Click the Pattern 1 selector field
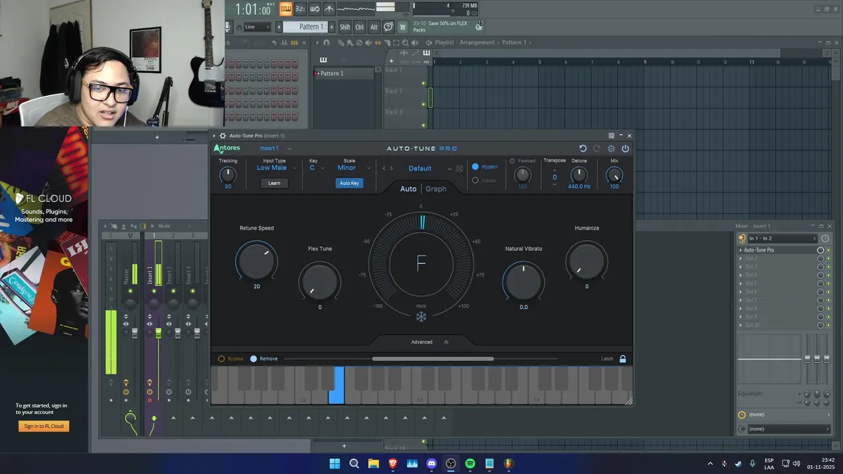843x474 pixels. 306,27
